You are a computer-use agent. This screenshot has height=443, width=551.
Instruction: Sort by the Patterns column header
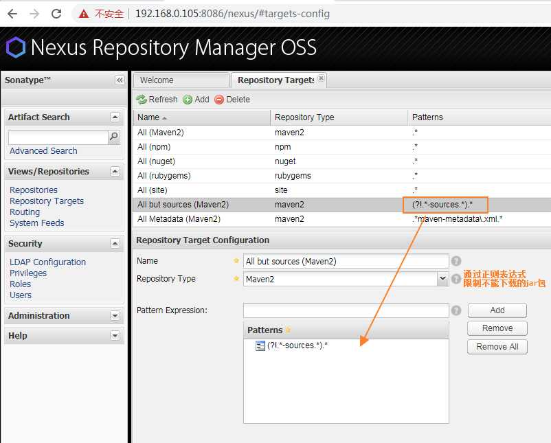click(480, 117)
